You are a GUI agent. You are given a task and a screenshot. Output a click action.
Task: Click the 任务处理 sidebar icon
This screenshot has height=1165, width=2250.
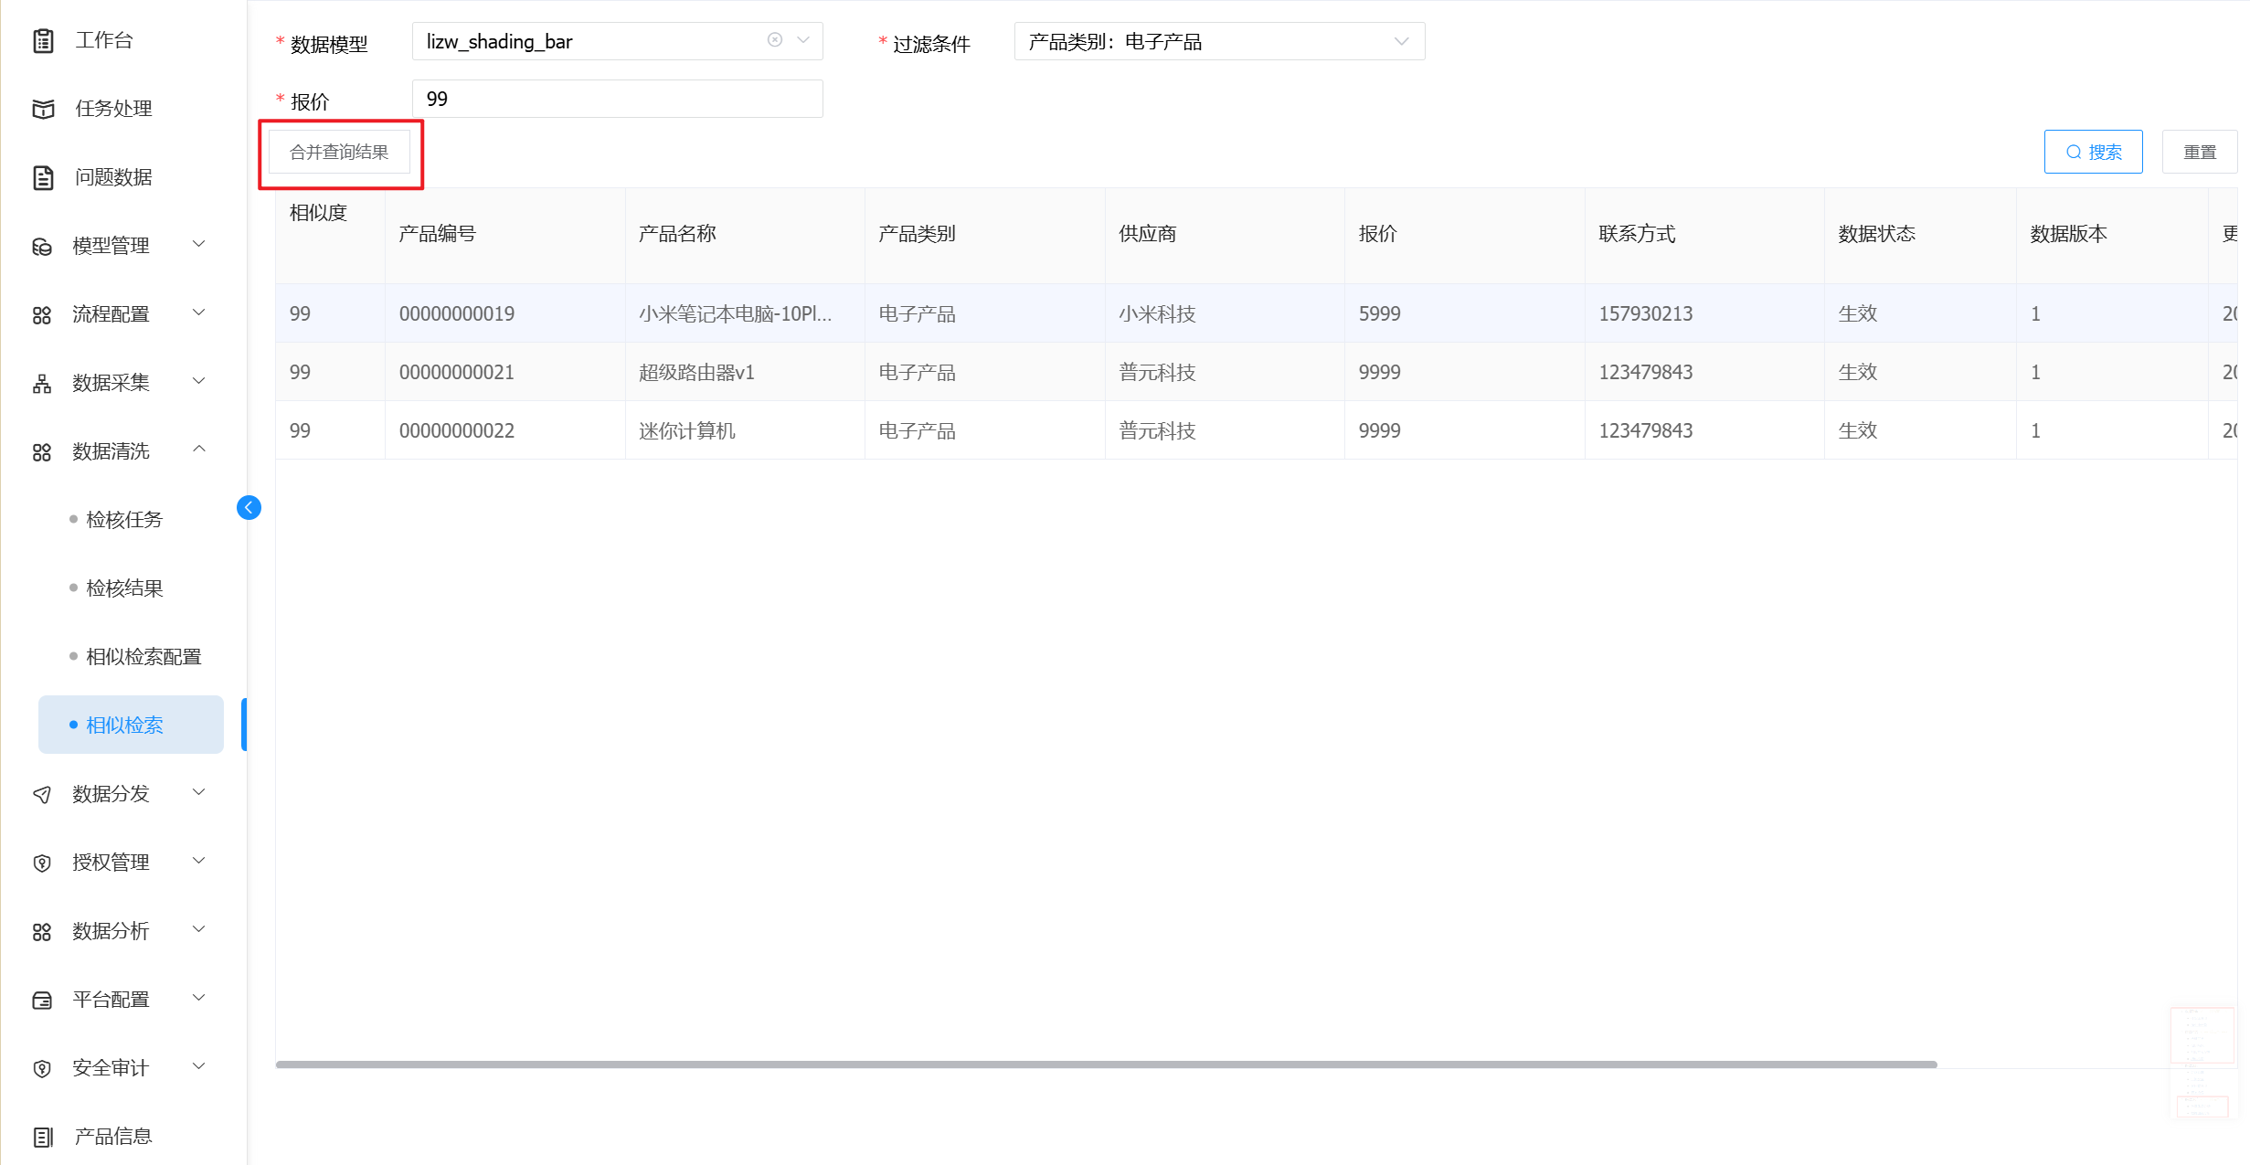[43, 109]
